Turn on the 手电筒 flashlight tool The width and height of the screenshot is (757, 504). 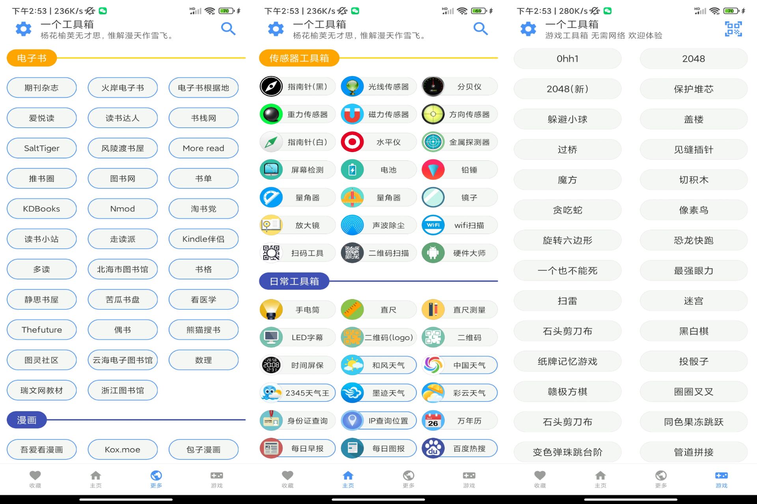297,309
